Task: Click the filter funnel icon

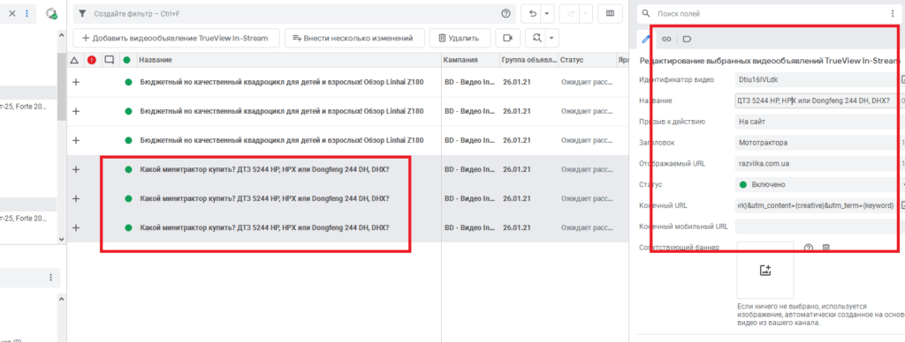Action: tap(82, 13)
